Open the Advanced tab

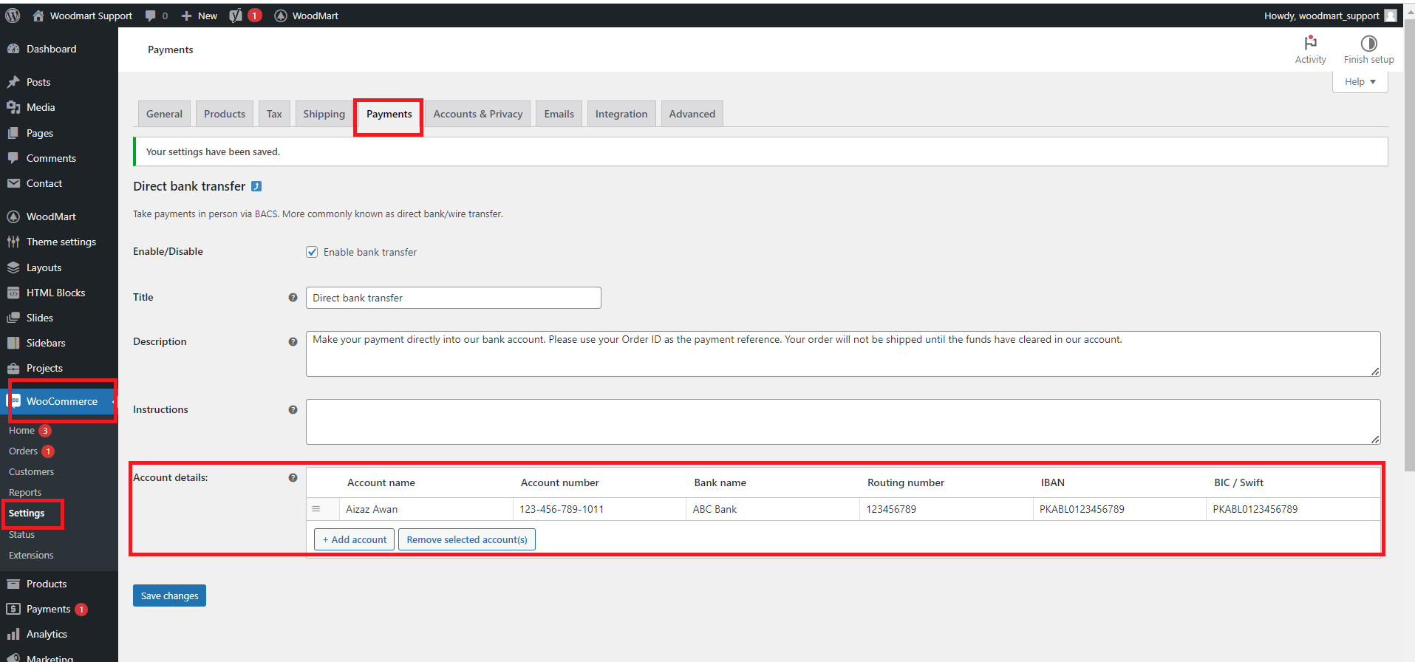pyautogui.click(x=692, y=114)
